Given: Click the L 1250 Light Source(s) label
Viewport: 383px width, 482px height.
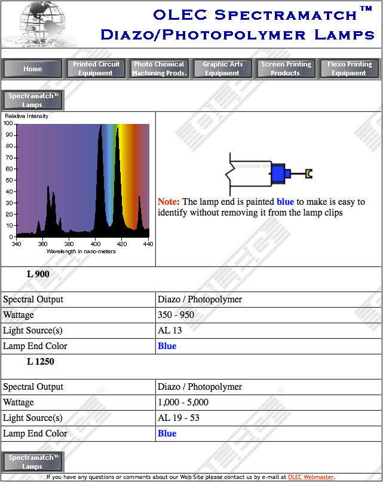Looking at the screenshot, I should coord(32,418).
